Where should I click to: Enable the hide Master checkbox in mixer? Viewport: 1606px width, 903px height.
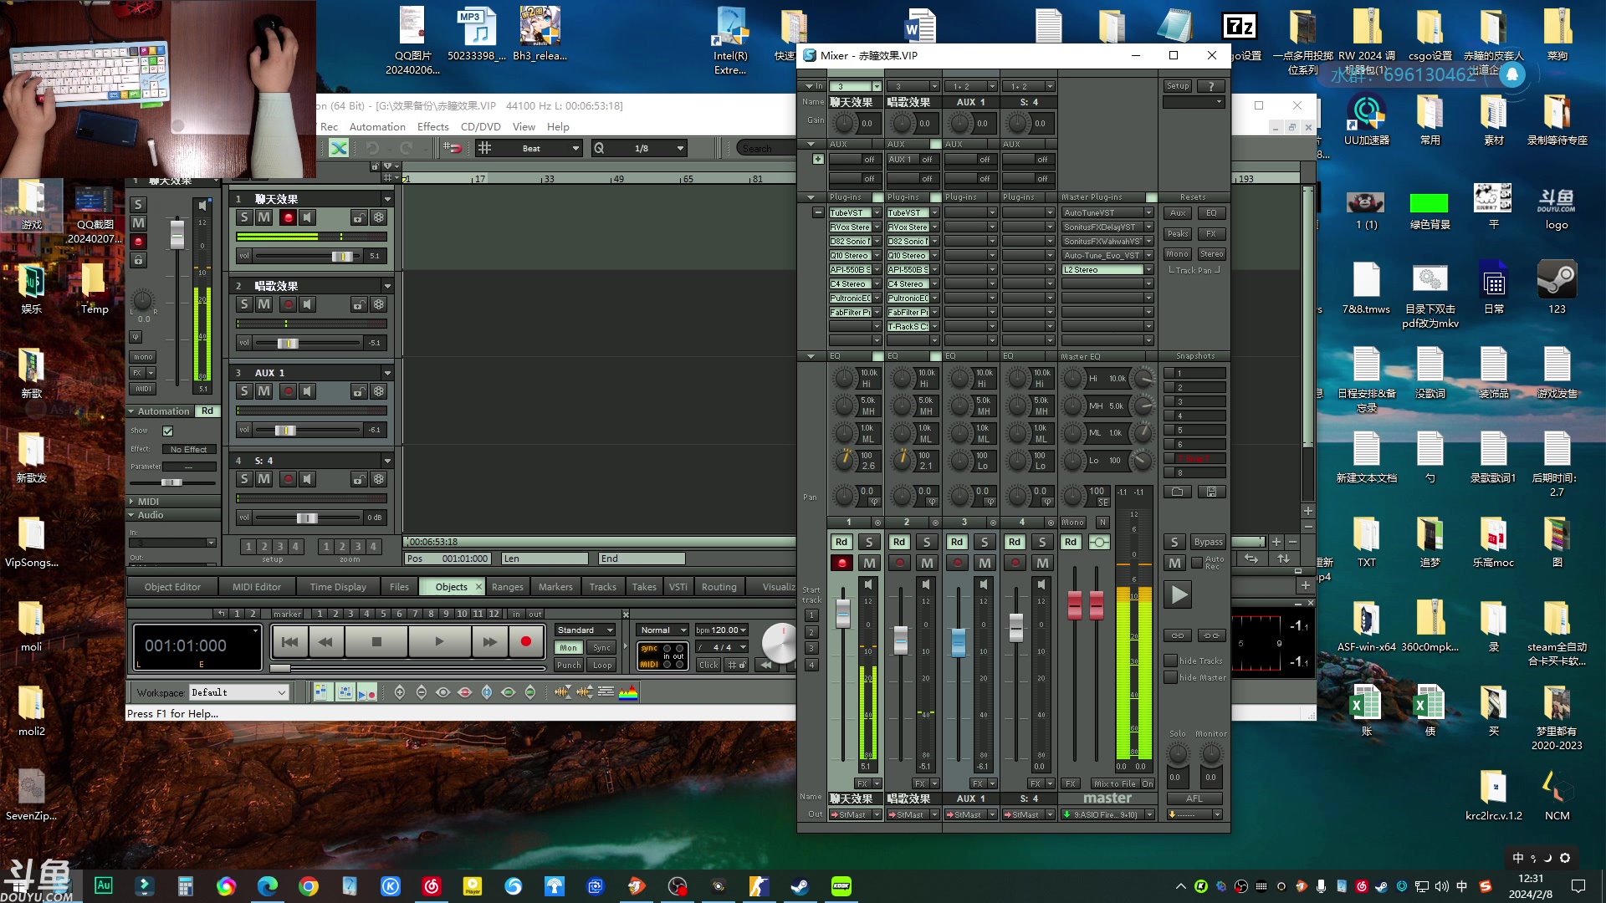point(1171,677)
